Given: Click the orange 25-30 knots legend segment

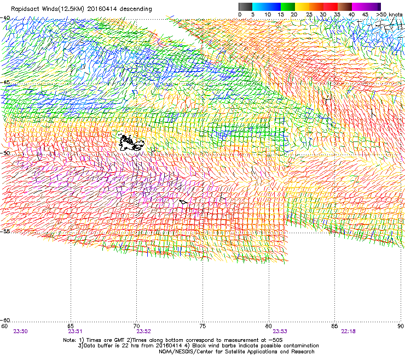Looking at the screenshot, I should (316, 7).
